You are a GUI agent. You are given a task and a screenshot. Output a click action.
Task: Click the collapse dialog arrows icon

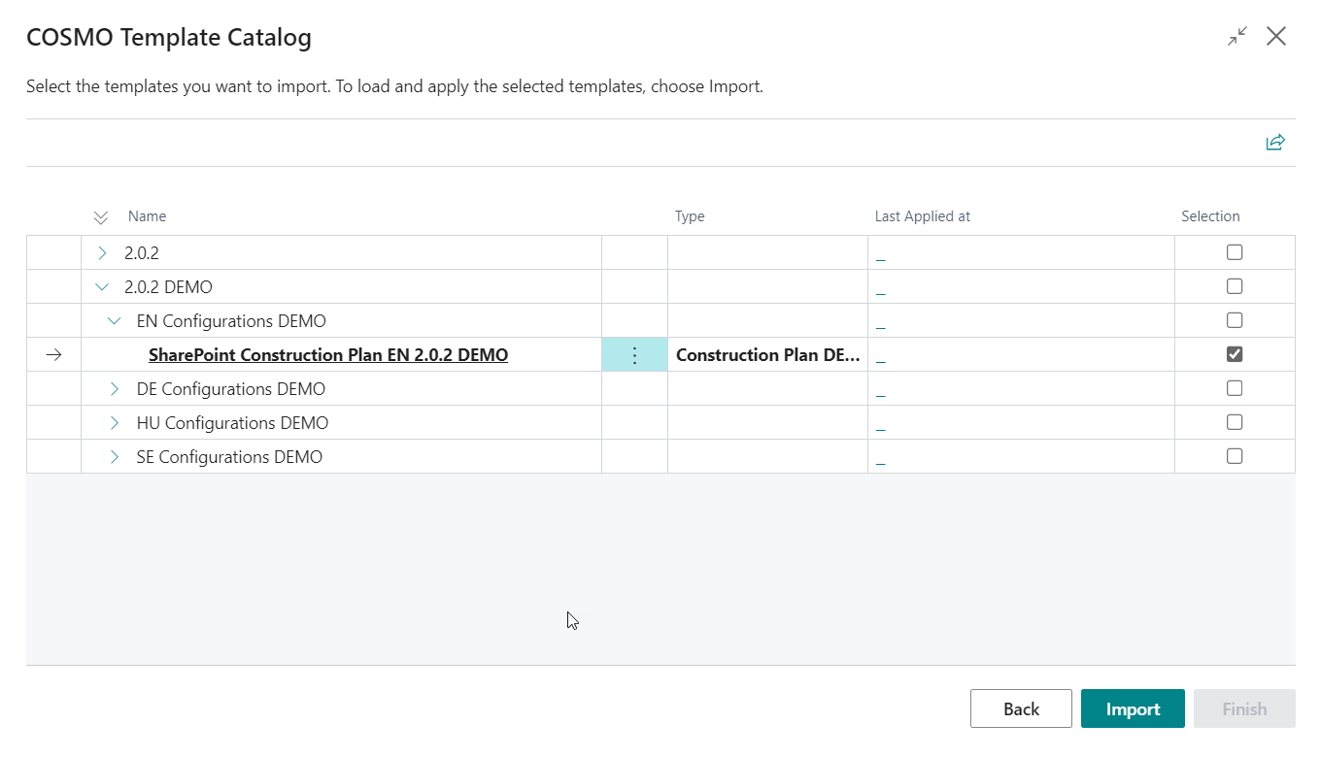point(1236,37)
